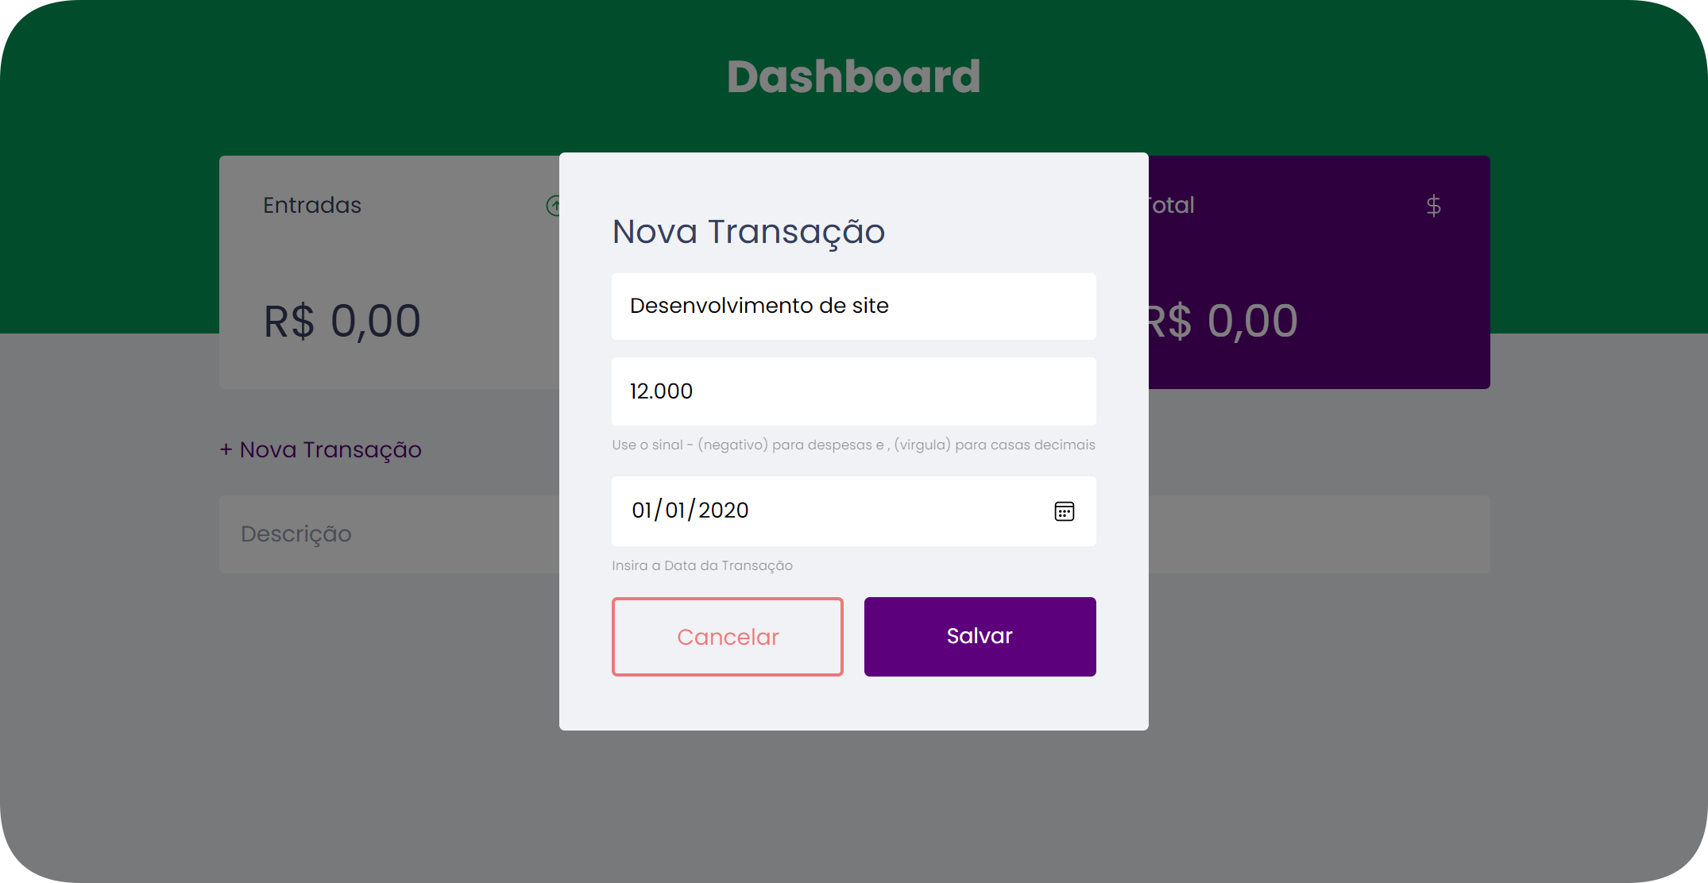The width and height of the screenshot is (1708, 883).
Task: Click the Insira a Data da Transação hint
Action: tap(701, 565)
